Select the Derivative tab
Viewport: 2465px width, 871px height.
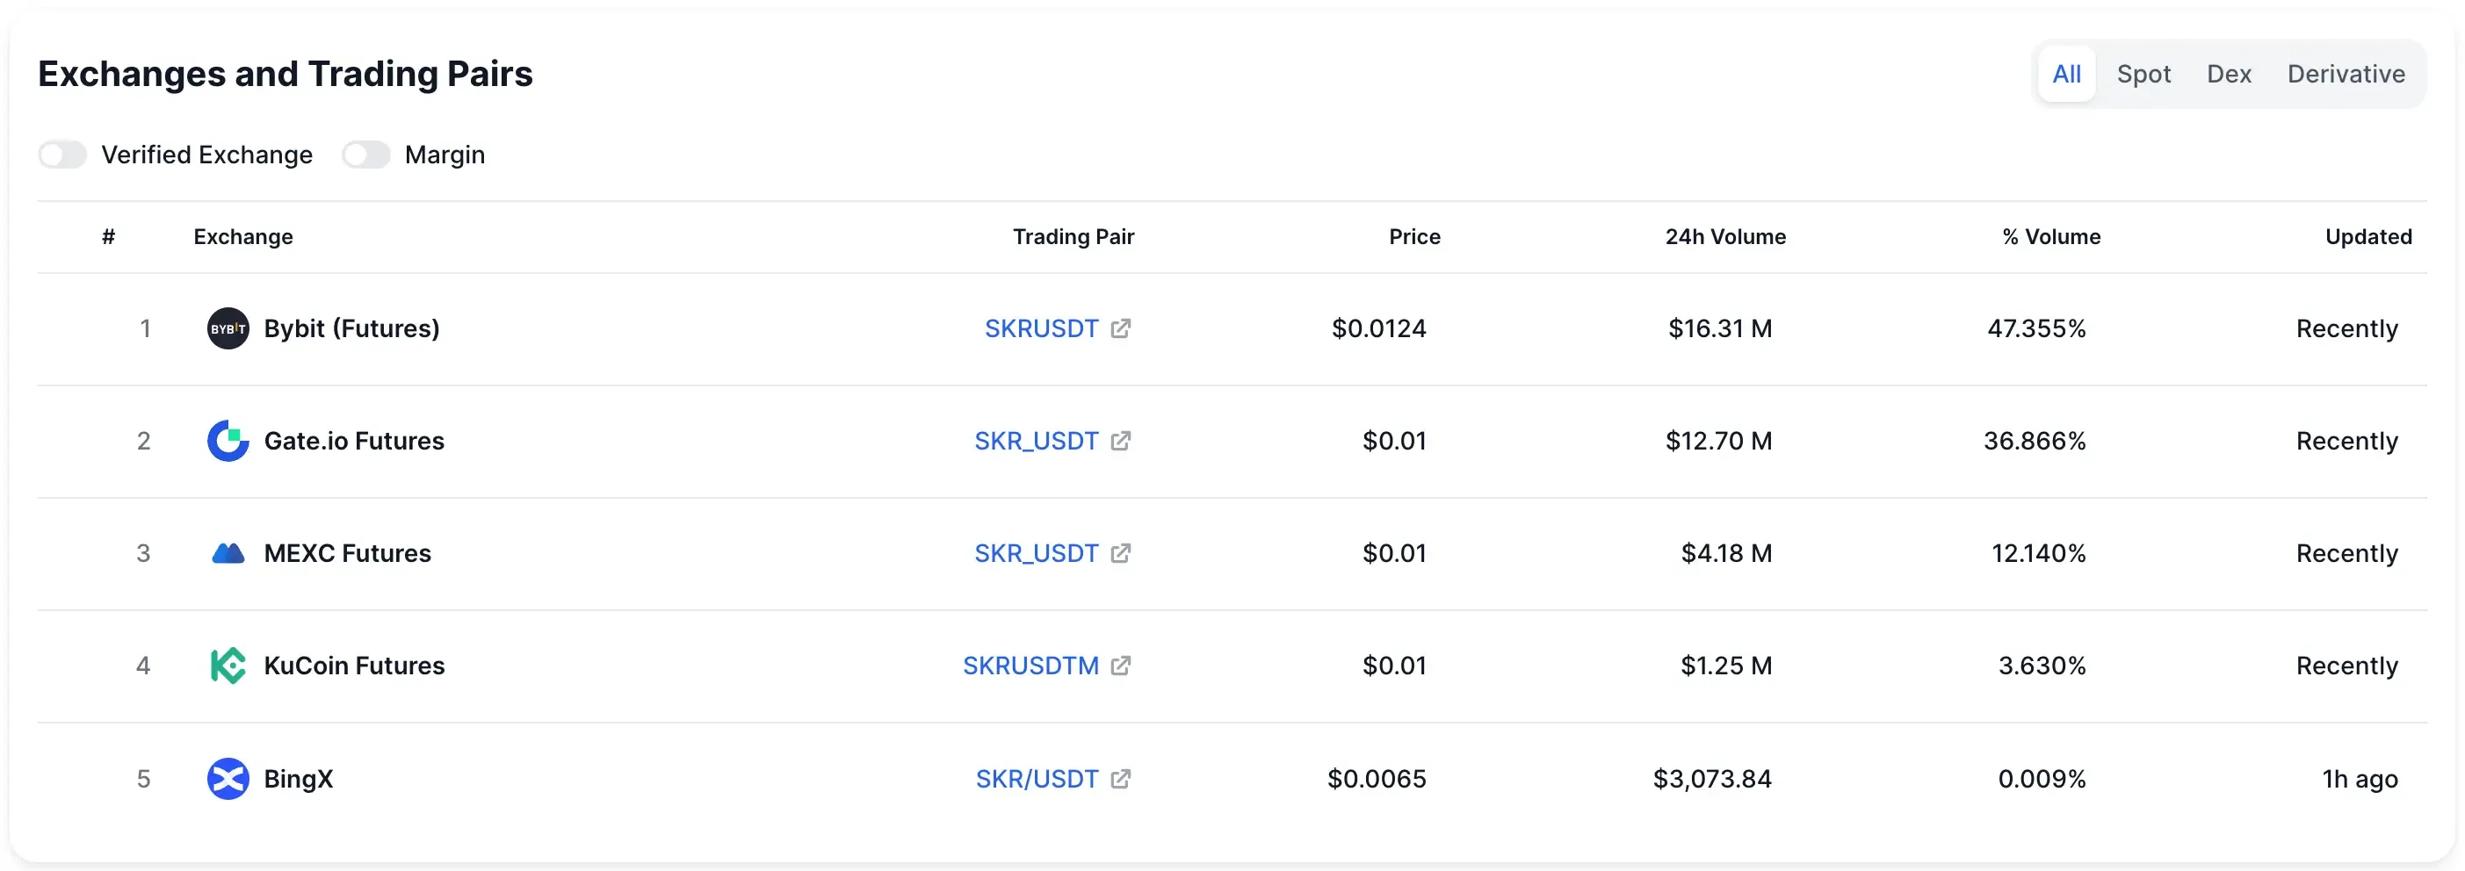click(2346, 74)
